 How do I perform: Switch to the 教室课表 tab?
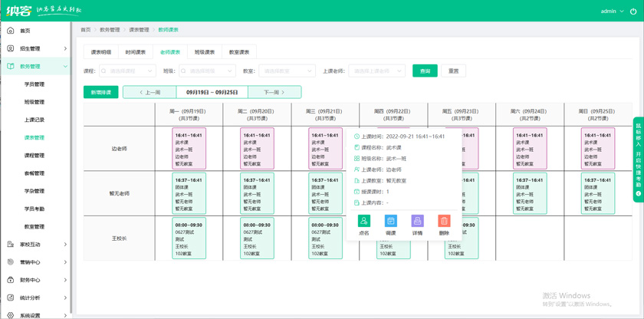click(x=239, y=52)
